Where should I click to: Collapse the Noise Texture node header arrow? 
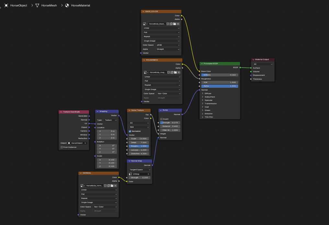tap(130, 110)
